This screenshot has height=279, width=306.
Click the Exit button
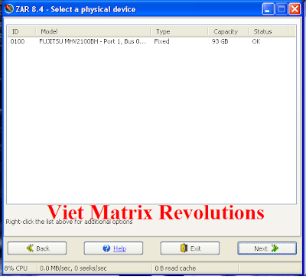click(x=190, y=248)
